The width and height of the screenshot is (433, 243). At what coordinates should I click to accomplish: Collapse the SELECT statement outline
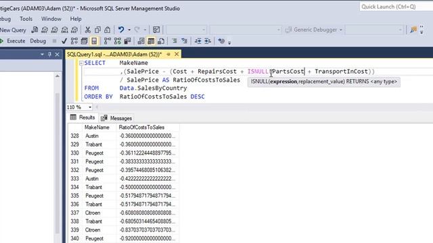(x=81, y=63)
